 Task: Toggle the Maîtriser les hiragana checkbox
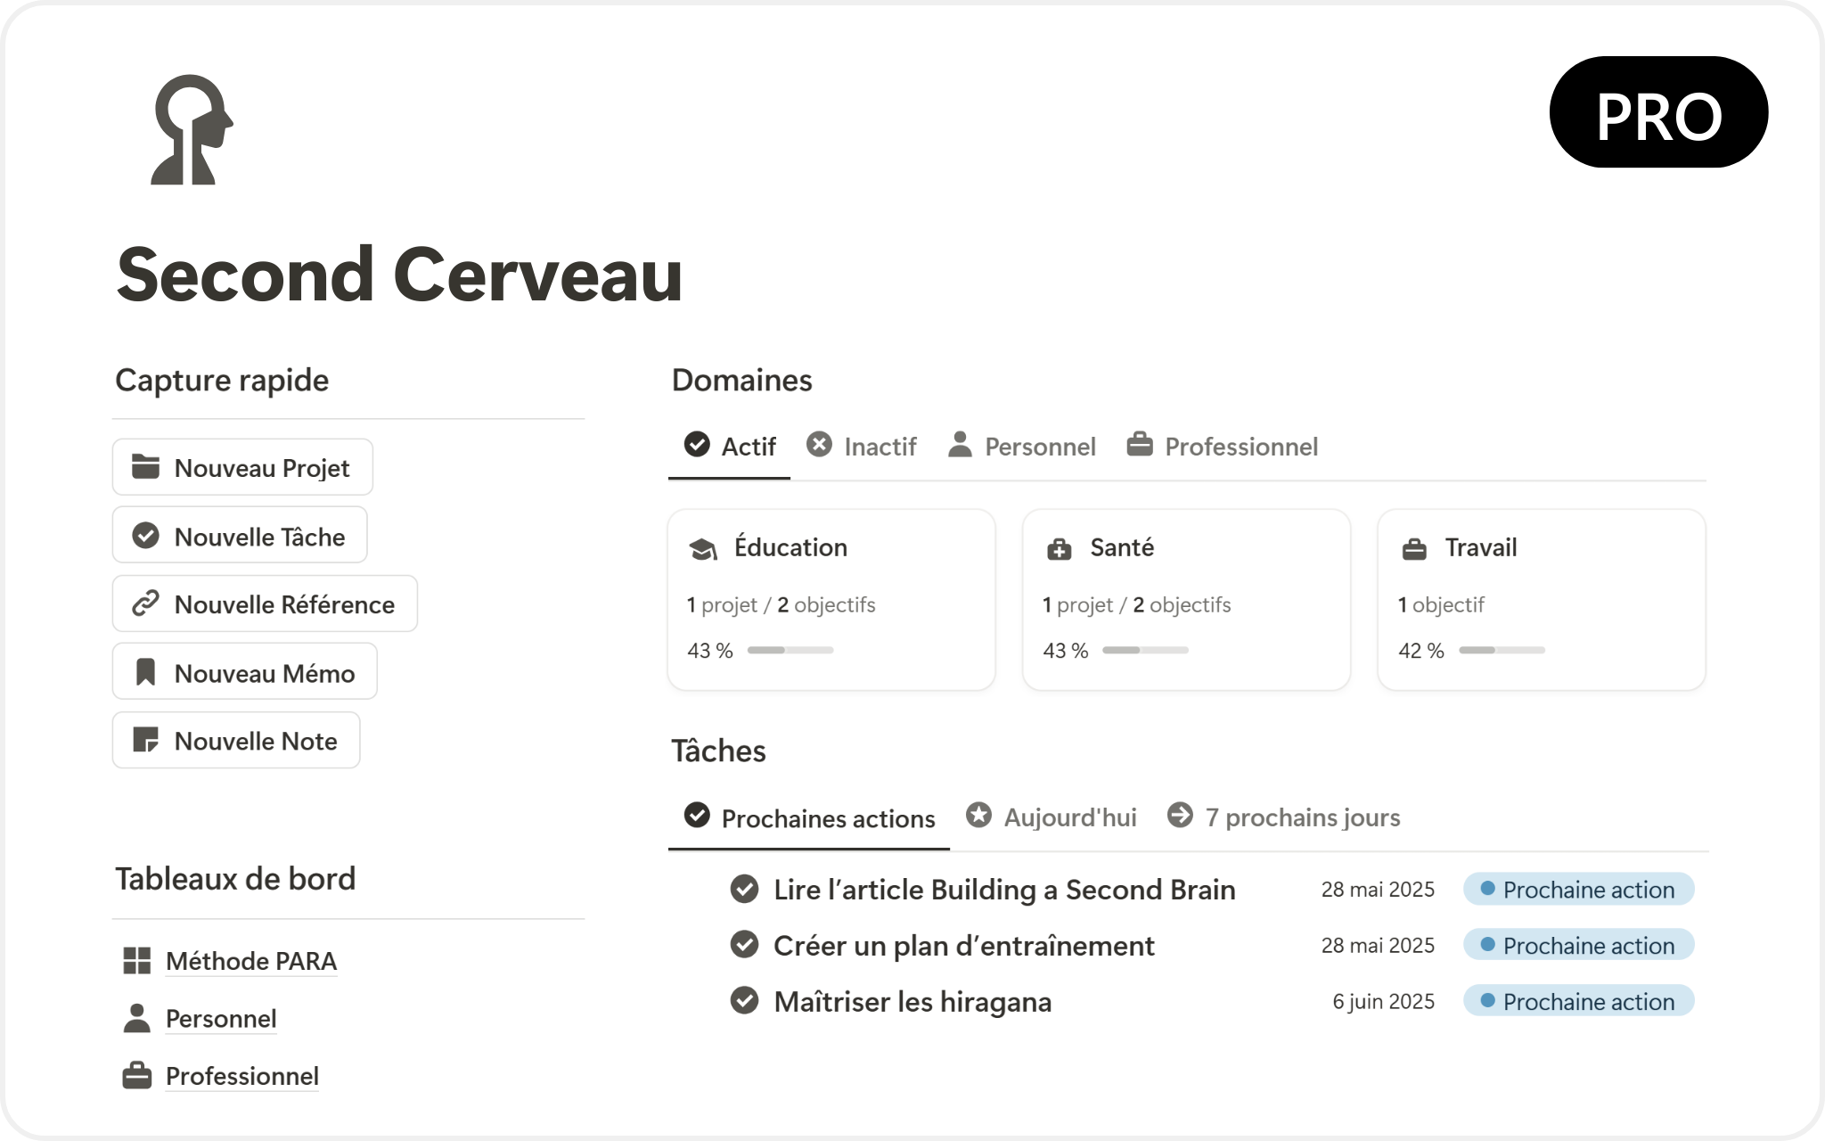(x=744, y=1001)
